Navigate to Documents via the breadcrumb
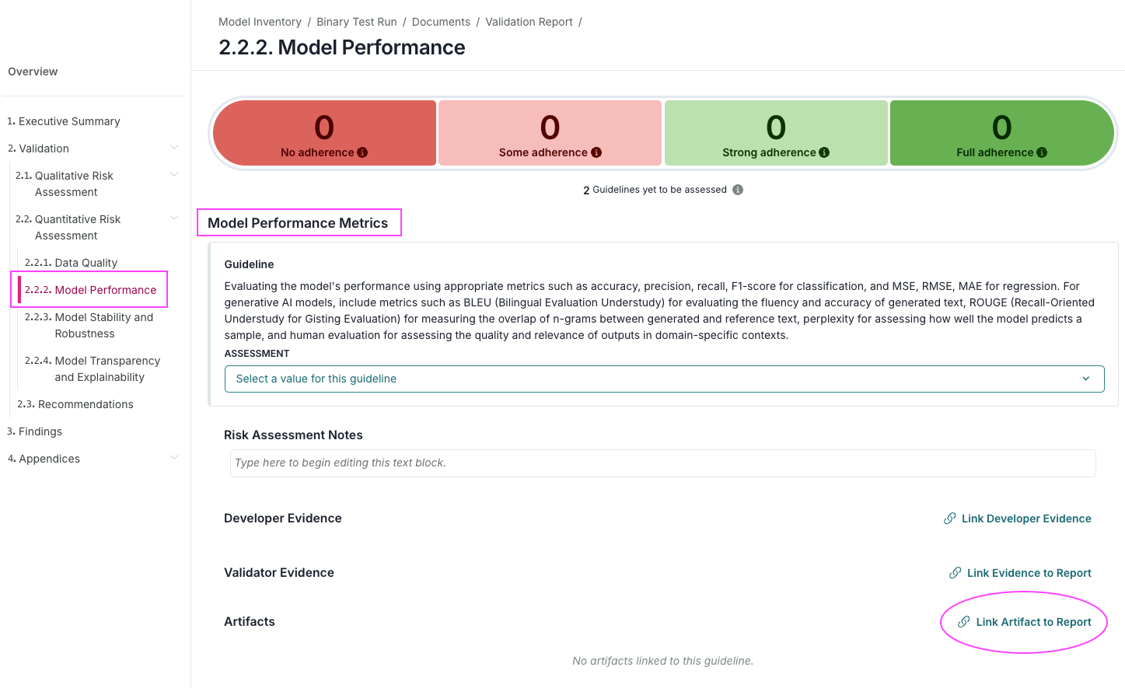Image resolution: width=1125 pixels, height=688 pixels. (441, 22)
